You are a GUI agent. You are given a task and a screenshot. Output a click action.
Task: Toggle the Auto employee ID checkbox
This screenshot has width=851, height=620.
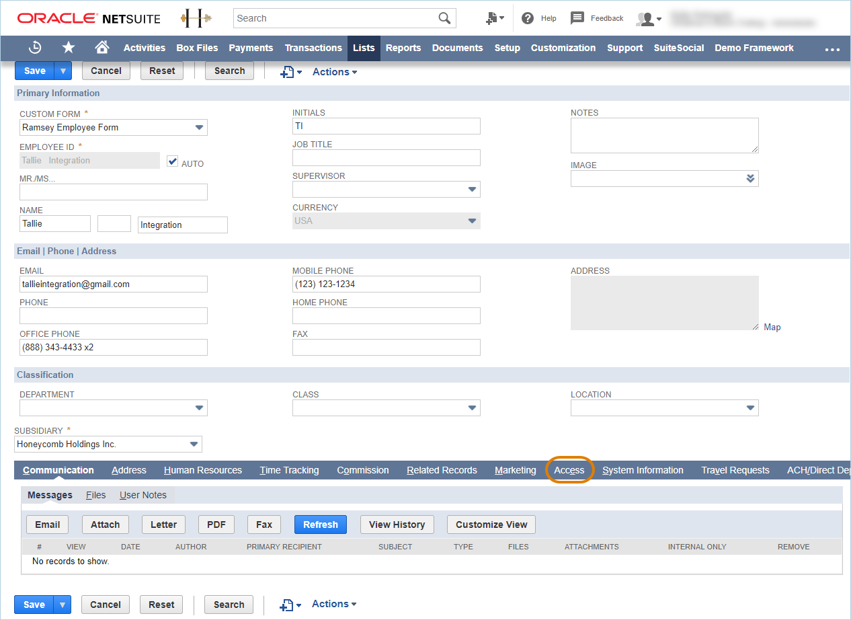173,161
